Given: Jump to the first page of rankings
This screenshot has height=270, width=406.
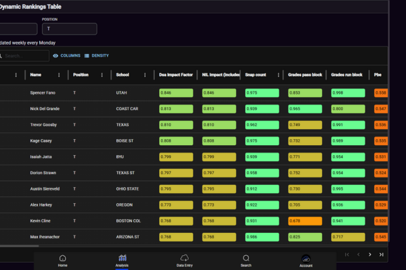Looking at the screenshot, I should [347, 254].
